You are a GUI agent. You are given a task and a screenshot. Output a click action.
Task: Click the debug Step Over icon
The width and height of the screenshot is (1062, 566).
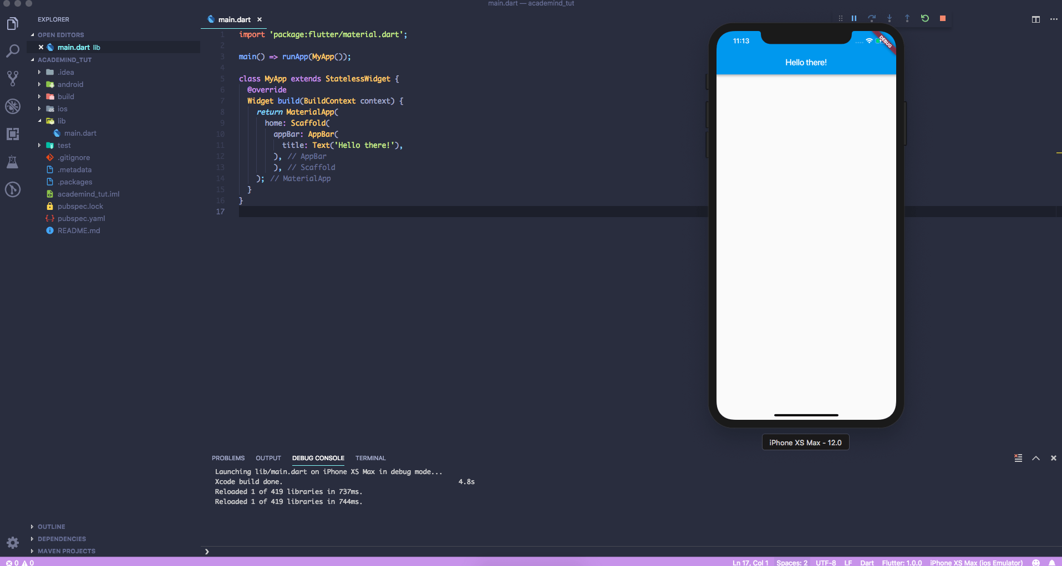pyautogui.click(x=872, y=18)
